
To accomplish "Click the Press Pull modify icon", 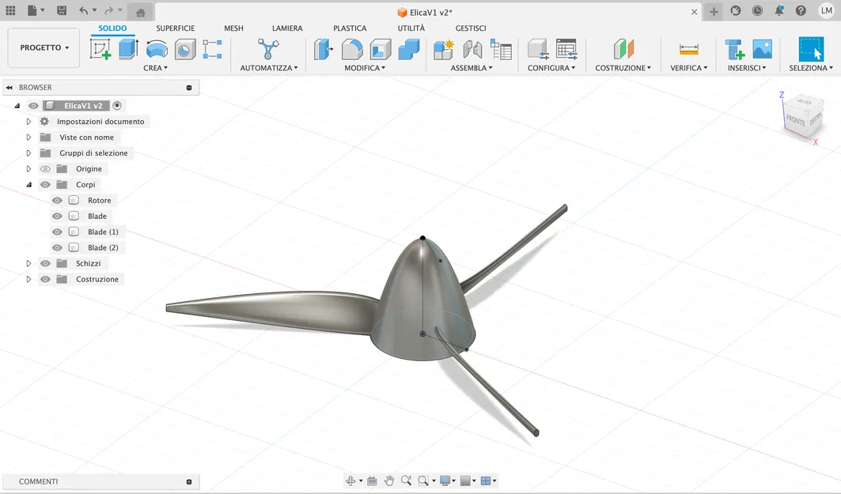I will click(x=324, y=49).
